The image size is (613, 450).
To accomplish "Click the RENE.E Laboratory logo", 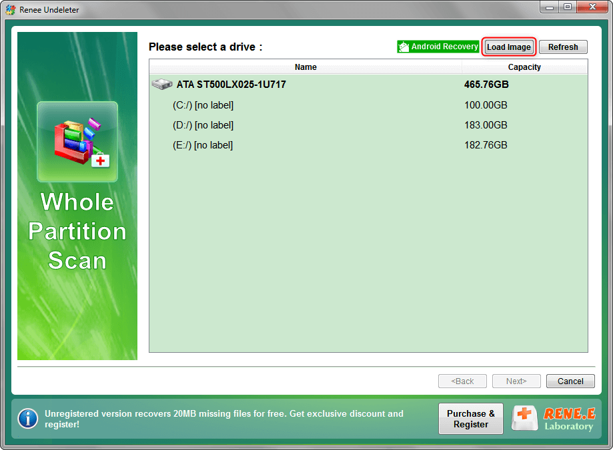I will click(552, 419).
